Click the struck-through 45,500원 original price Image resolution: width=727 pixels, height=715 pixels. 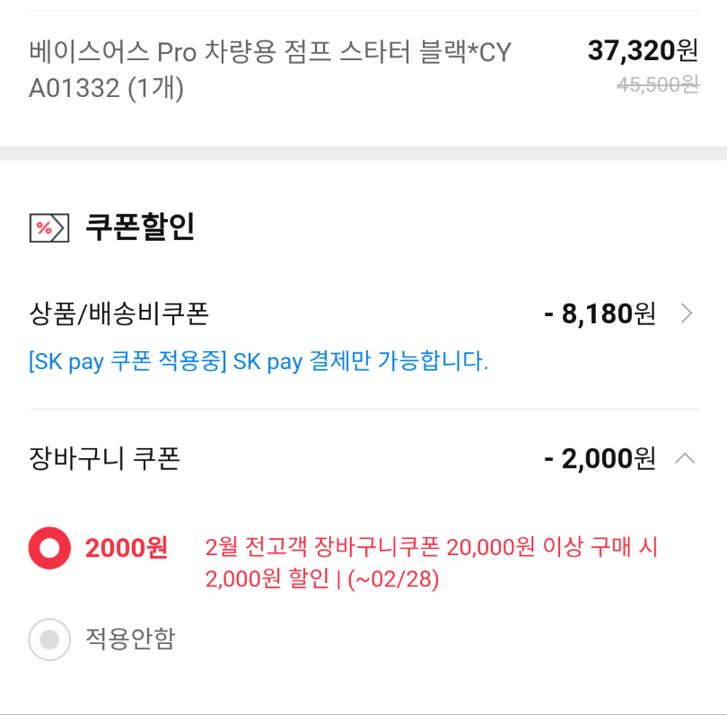coord(658,85)
